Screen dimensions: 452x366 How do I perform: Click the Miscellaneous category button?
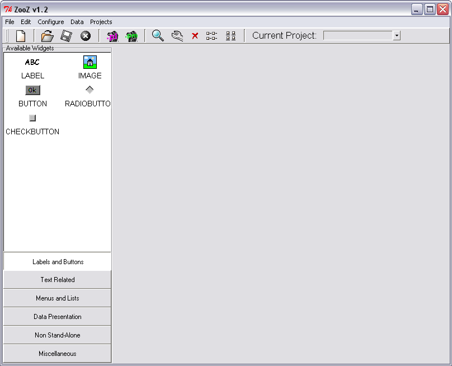click(57, 354)
